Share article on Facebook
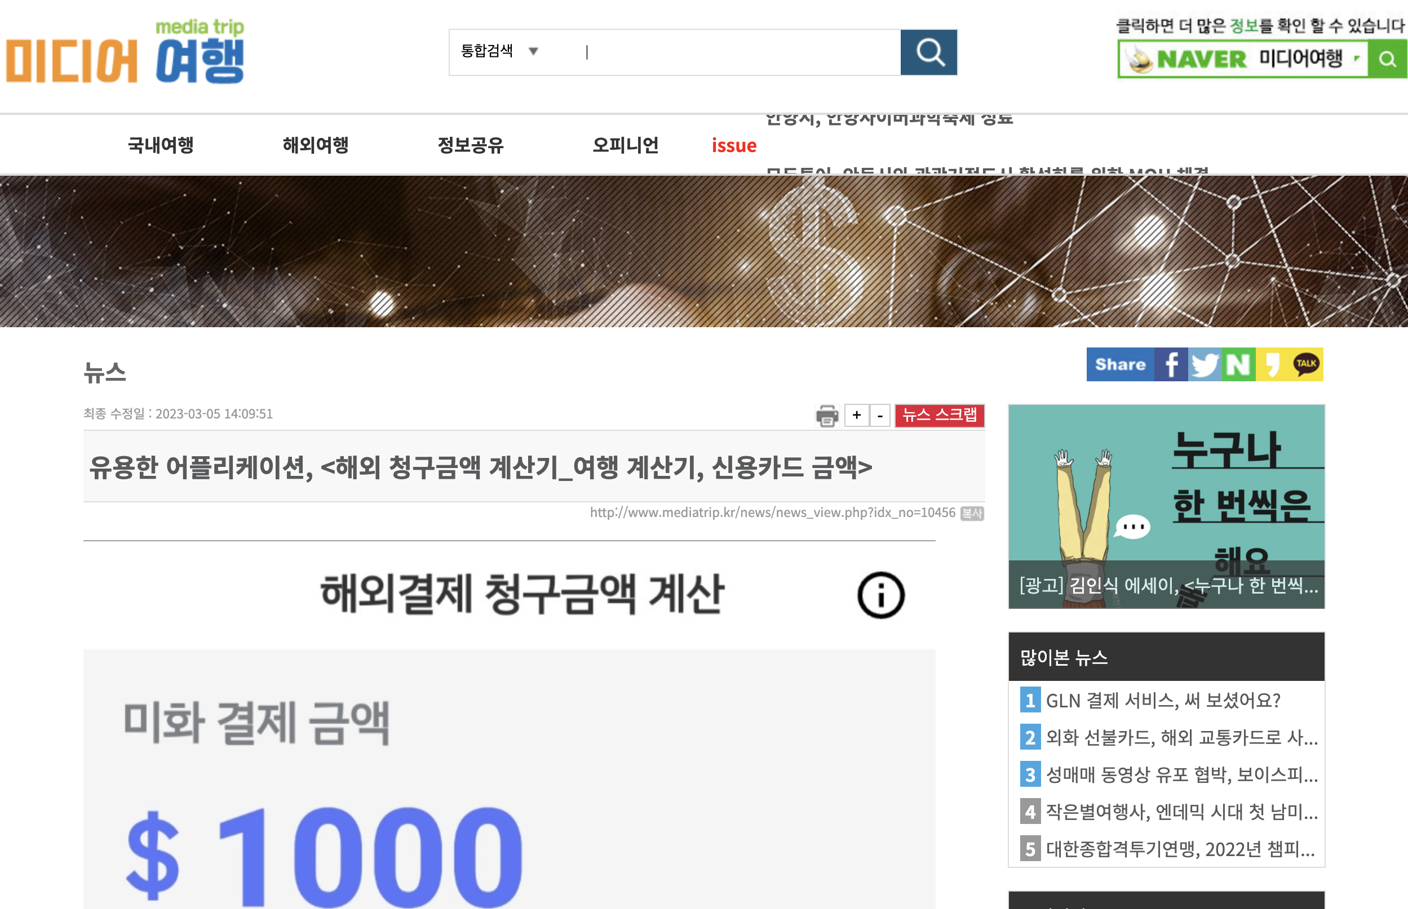This screenshot has height=909, width=1408. (1171, 364)
